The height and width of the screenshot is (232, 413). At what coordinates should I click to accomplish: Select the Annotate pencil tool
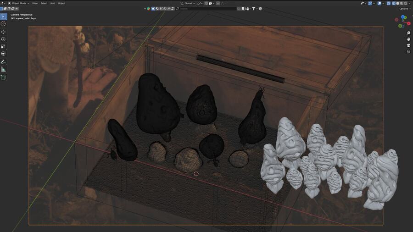tap(3, 62)
